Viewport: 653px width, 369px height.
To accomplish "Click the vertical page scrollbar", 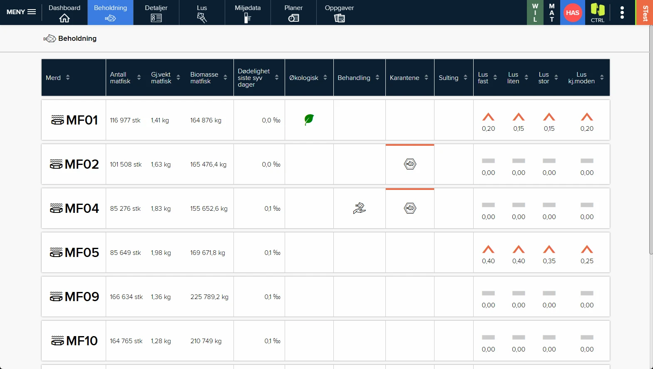I will pyautogui.click(x=651, y=140).
